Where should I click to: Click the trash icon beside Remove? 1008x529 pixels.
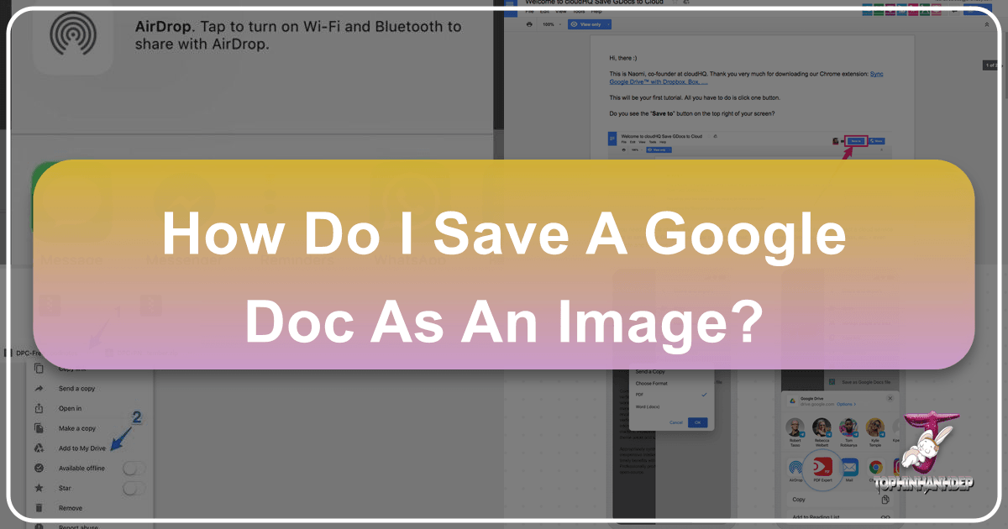pos(39,508)
